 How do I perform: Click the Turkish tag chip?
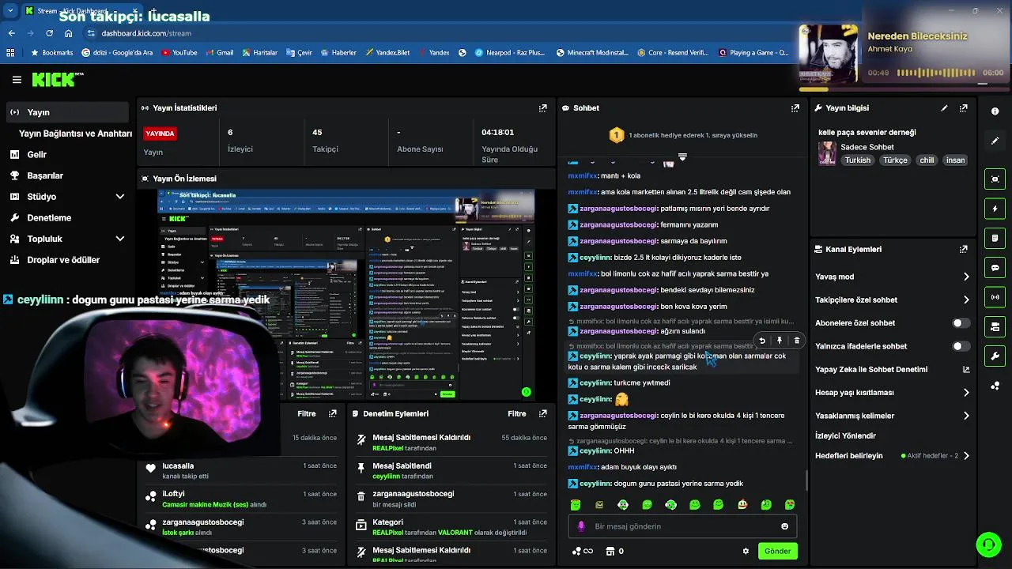(x=857, y=160)
